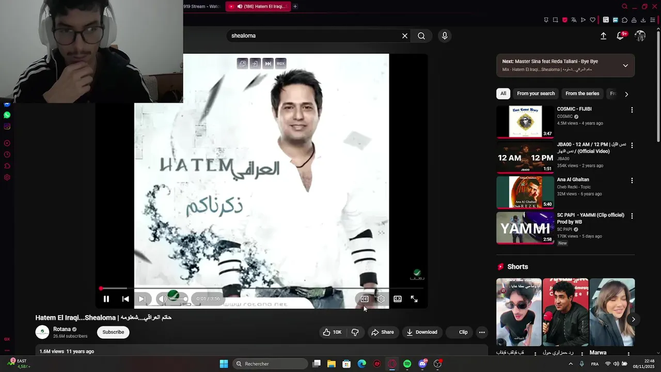Screen dimensions: 661x372
Task: Click the pop-out video overlay icon
Action: [x=243, y=64]
